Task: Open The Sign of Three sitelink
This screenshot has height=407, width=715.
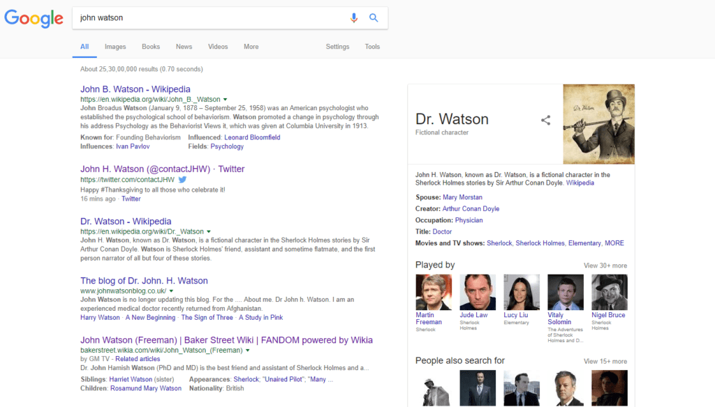Action: click(207, 318)
